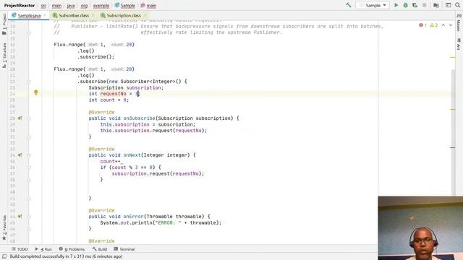Open the Ant tool window
Image resolution: width=463 pixels, height=260 pixels.
click(459, 44)
